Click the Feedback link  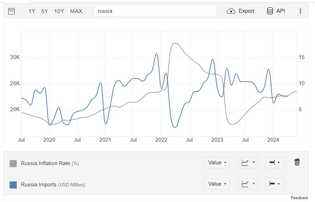pyautogui.click(x=299, y=198)
